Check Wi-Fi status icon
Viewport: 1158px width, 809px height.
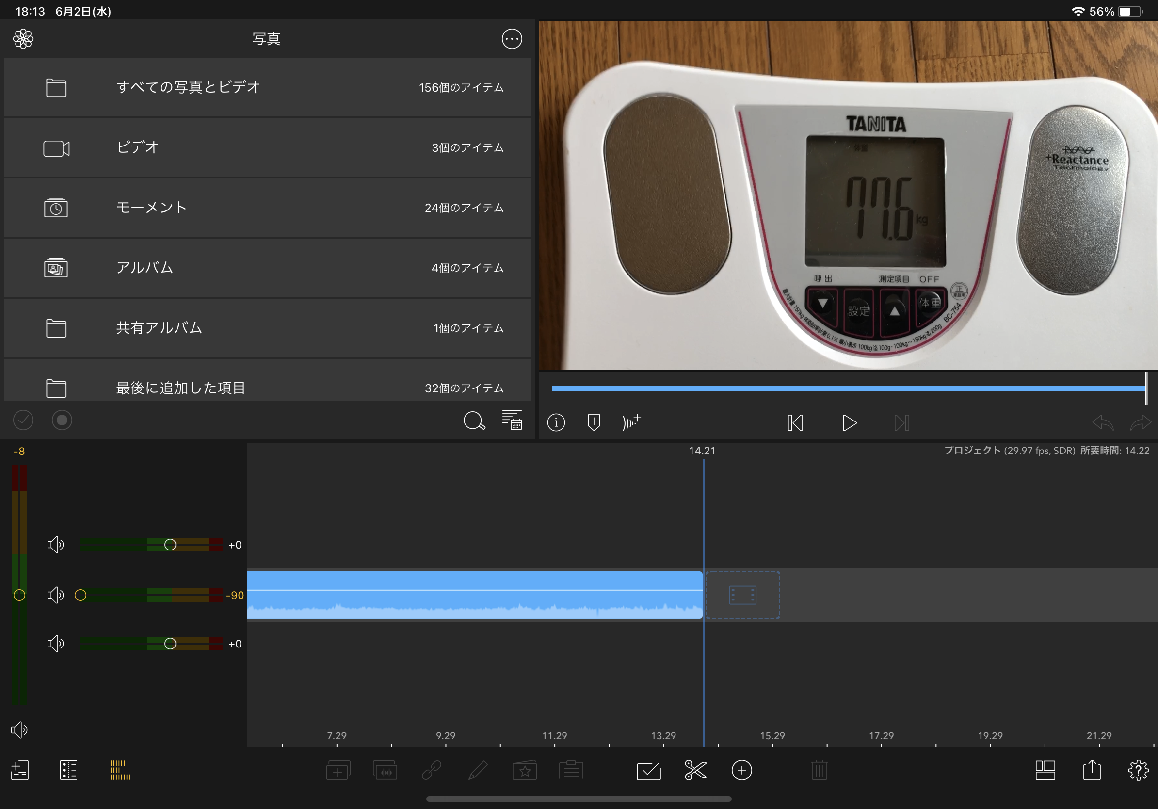click(x=1078, y=12)
